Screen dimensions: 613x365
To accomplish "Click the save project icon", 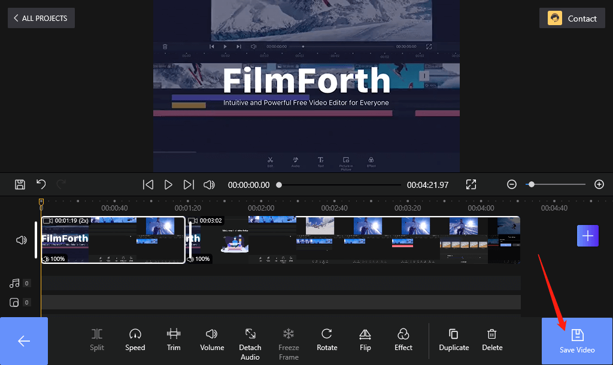I will (20, 184).
